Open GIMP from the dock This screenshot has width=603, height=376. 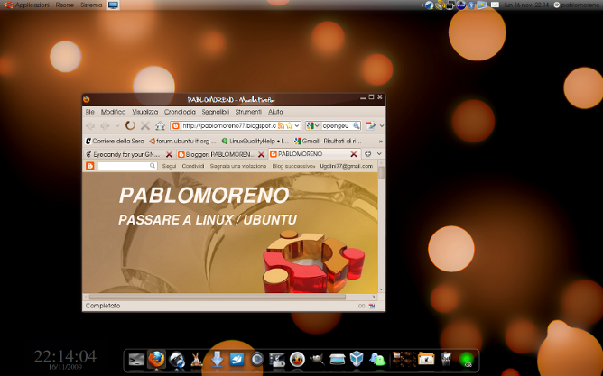(317, 360)
